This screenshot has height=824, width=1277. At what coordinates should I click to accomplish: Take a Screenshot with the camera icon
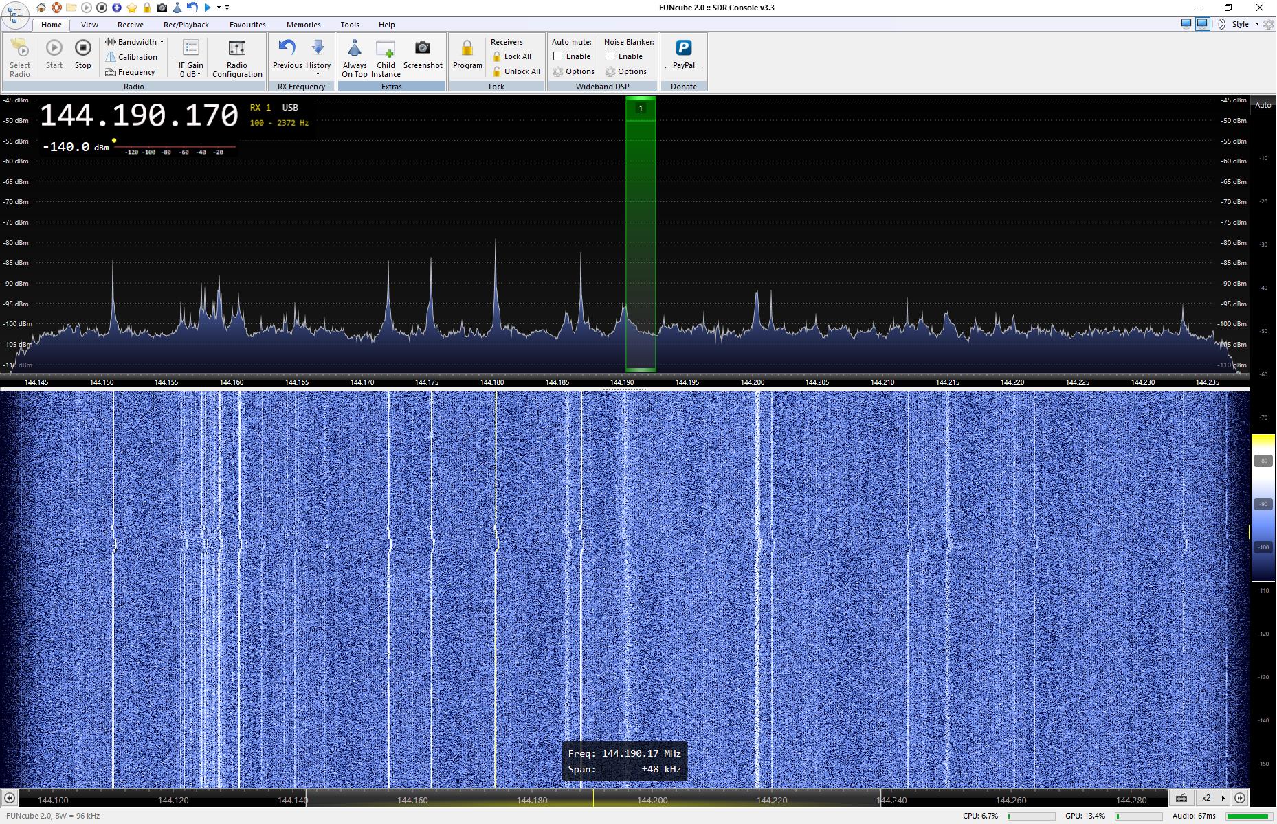(x=422, y=48)
